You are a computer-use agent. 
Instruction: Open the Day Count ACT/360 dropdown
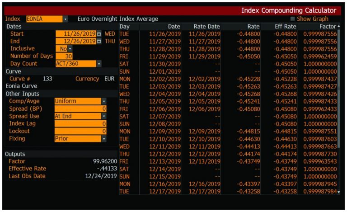pos(99,64)
